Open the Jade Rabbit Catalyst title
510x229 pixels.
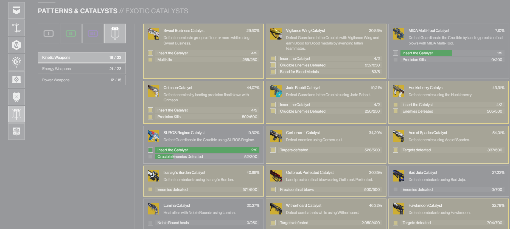pyautogui.click(x=303, y=88)
